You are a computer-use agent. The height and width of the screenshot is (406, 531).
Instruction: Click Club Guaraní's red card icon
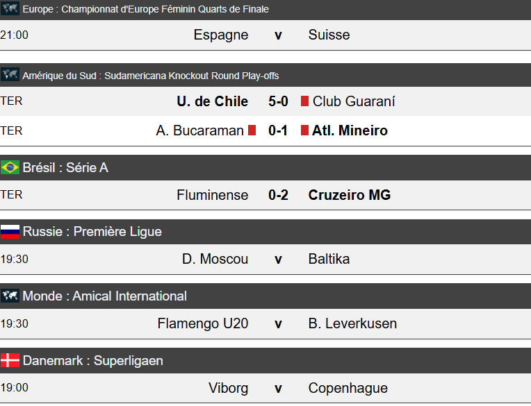[304, 101]
